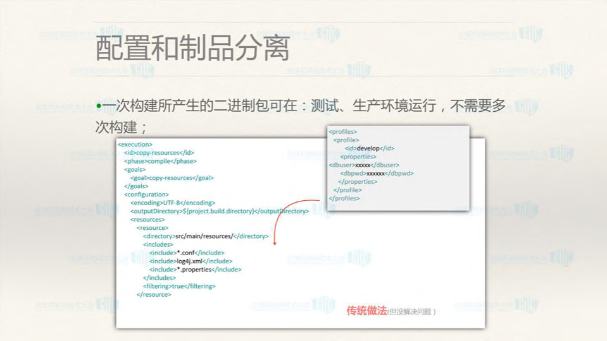
Task: Click the </resource> closing tag
Action: coord(154,295)
